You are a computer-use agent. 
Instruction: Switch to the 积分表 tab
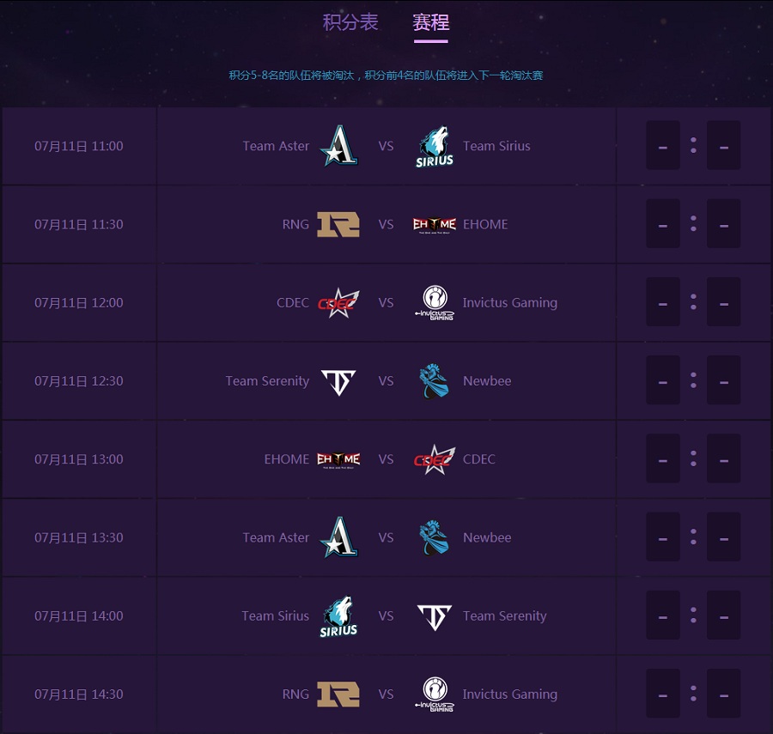tap(350, 24)
